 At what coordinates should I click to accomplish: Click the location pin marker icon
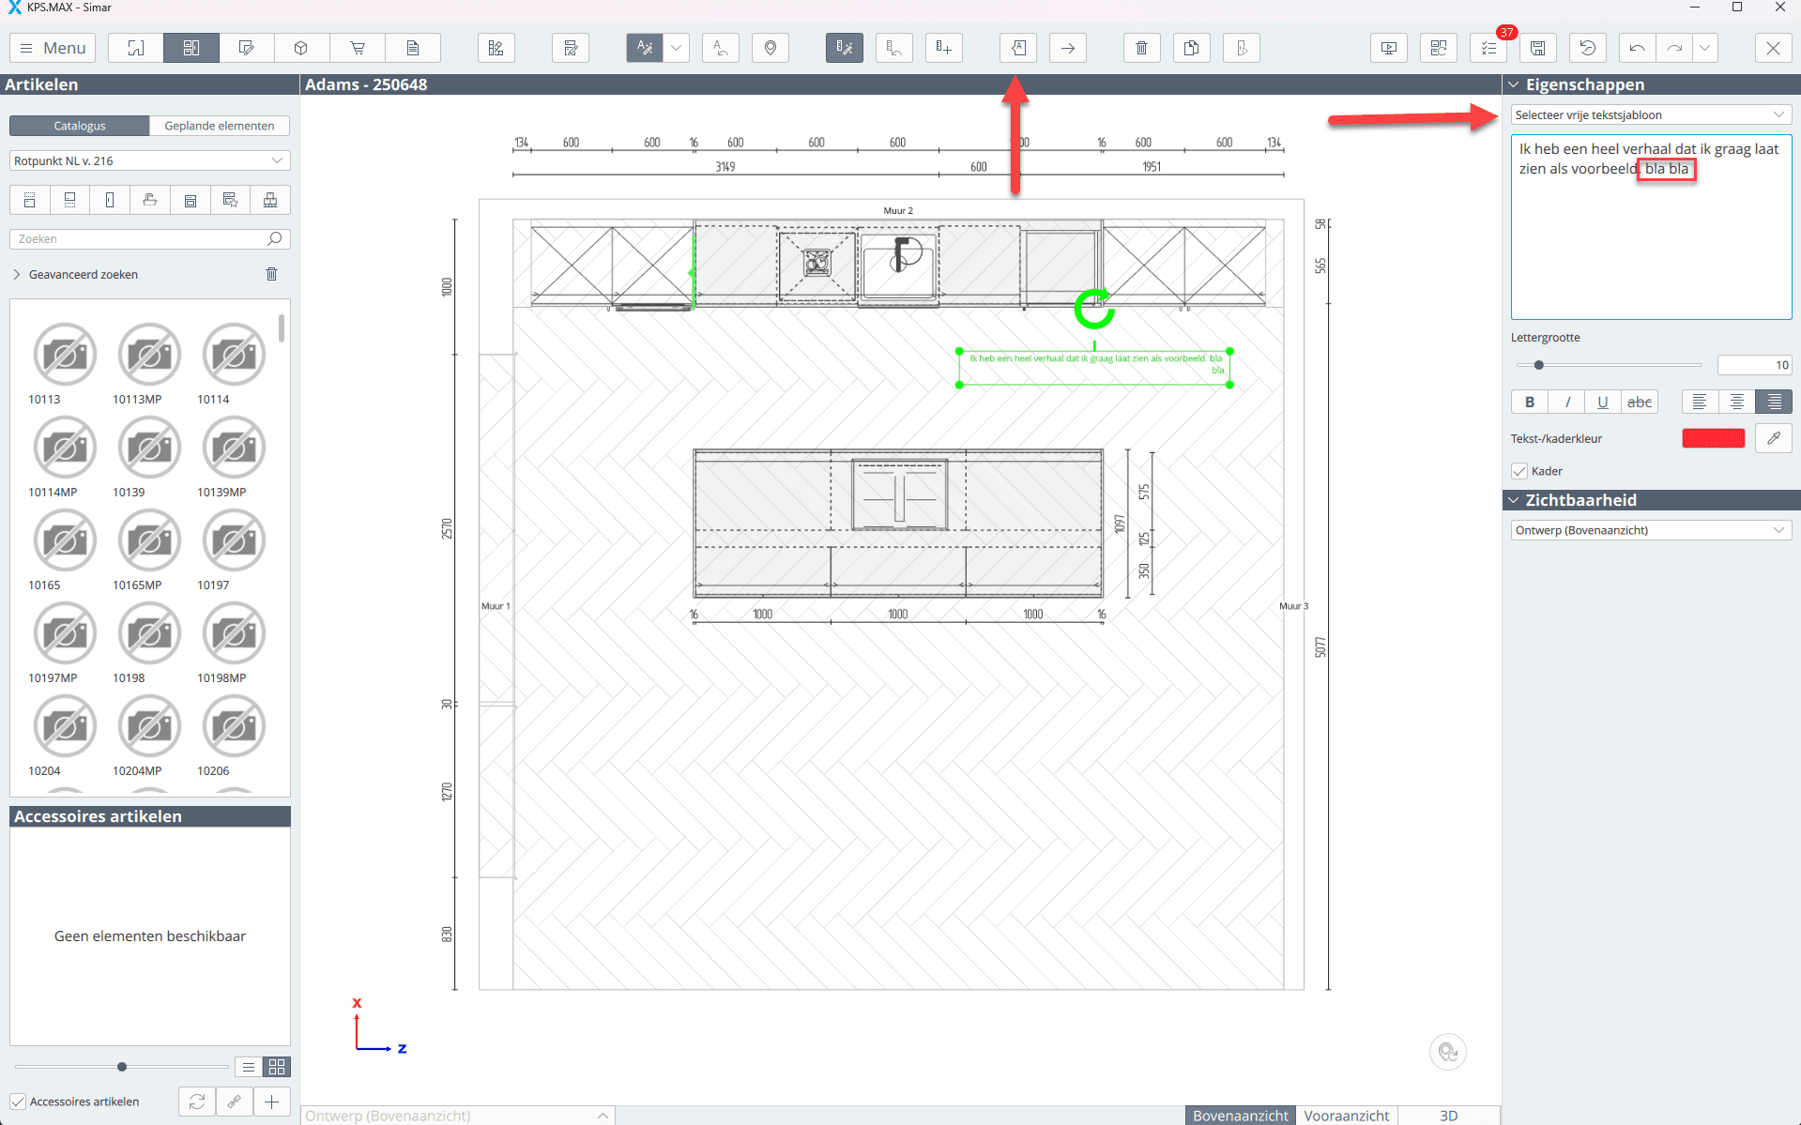click(770, 48)
